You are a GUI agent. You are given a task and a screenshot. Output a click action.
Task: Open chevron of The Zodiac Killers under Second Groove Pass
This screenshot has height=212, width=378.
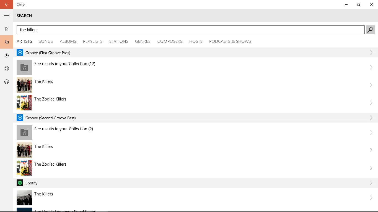(x=371, y=168)
